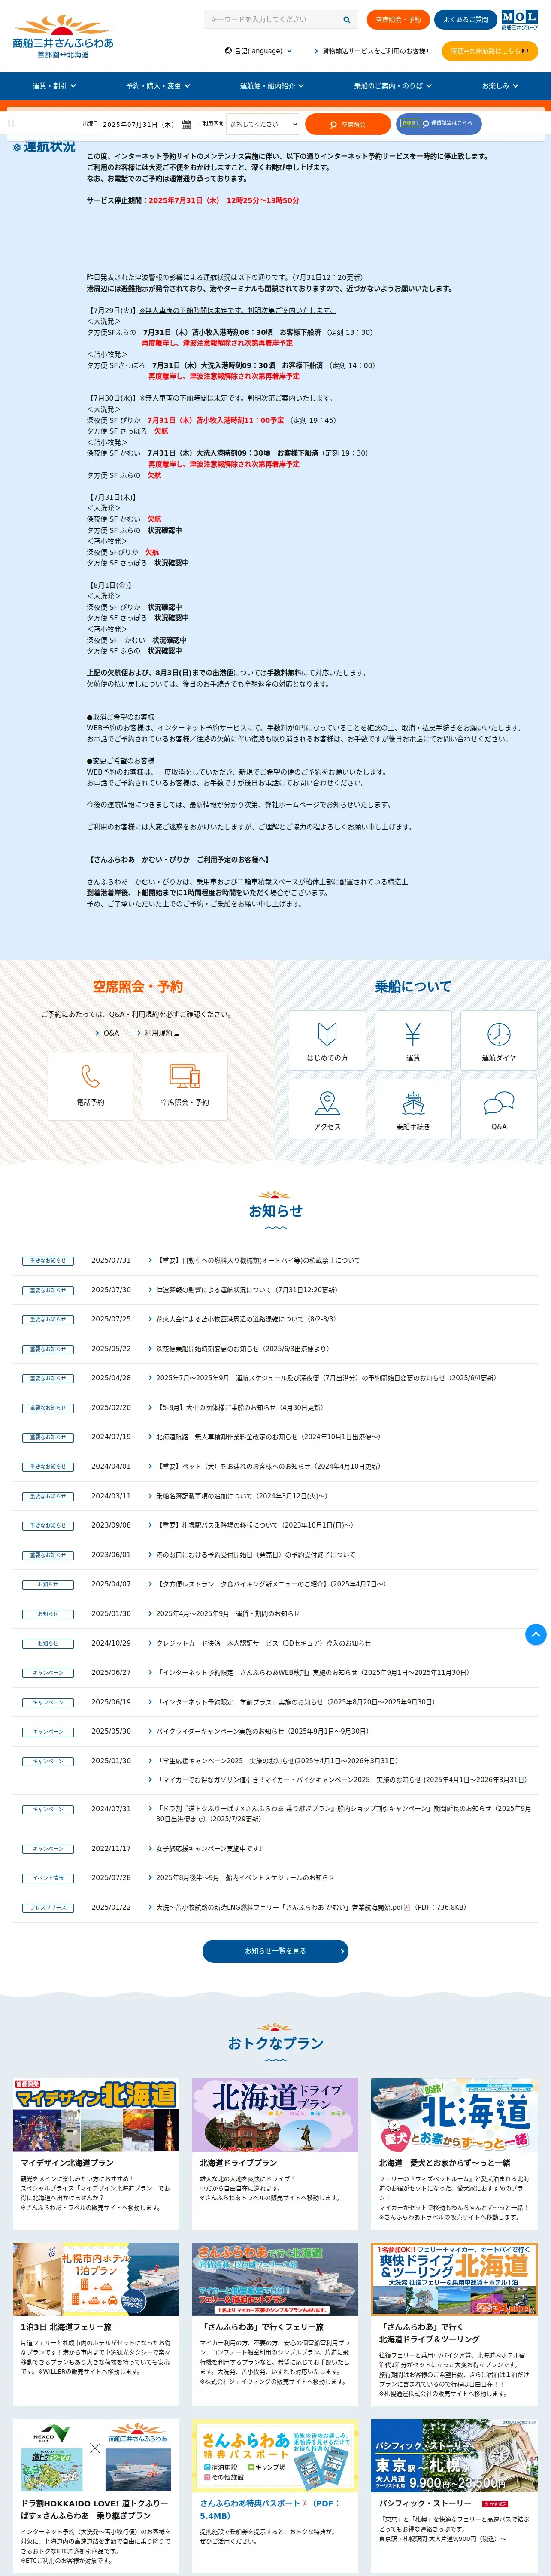551x2576 pixels.
Task: Open news クレジットカード決済 本人認証サービス
Action: (x=263, y=1643)
